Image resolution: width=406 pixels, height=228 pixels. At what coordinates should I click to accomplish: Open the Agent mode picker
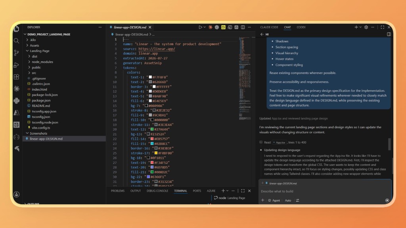click(x=274, y=200)
